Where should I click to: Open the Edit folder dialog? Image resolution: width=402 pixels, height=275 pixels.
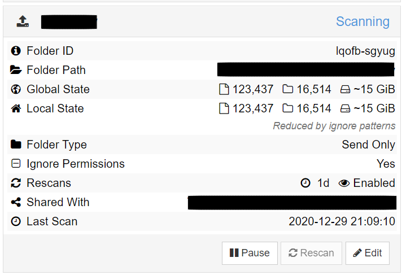pos(368,253)
